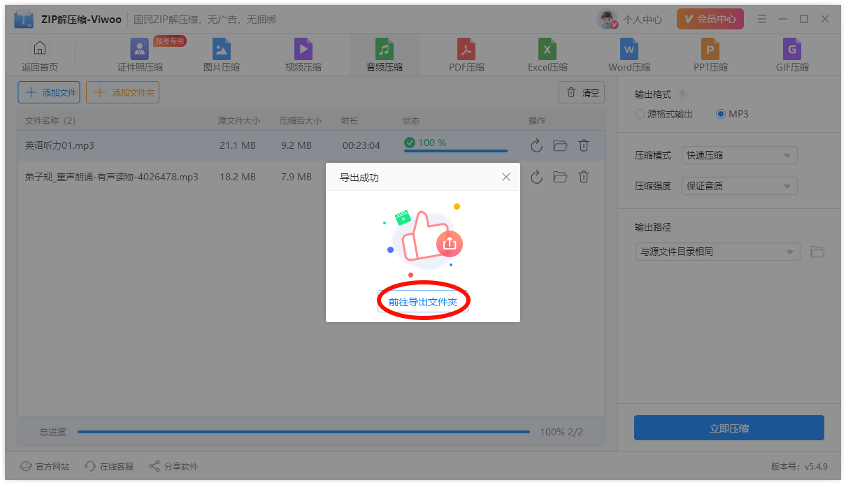Open ID photo compression tool
This screenshot has height=485, width=846.
point(140,56)
